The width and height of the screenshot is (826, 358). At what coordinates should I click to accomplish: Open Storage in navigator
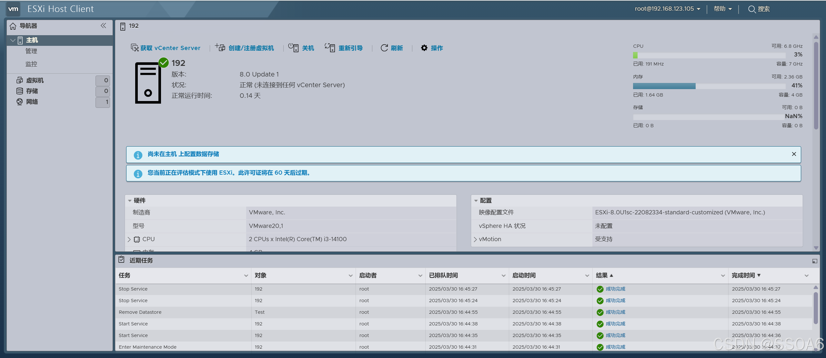click(x=32, y=91)
